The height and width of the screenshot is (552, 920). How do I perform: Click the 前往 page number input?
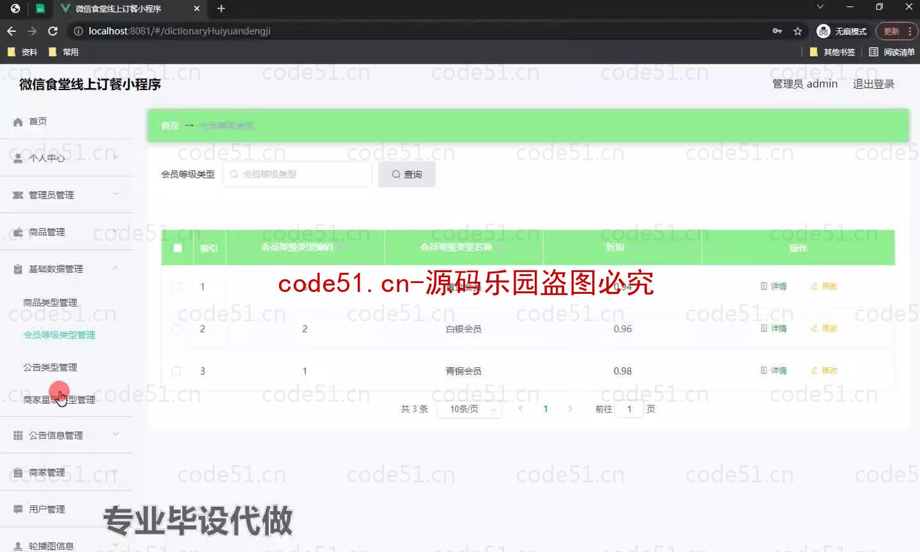tap(629, 409)
